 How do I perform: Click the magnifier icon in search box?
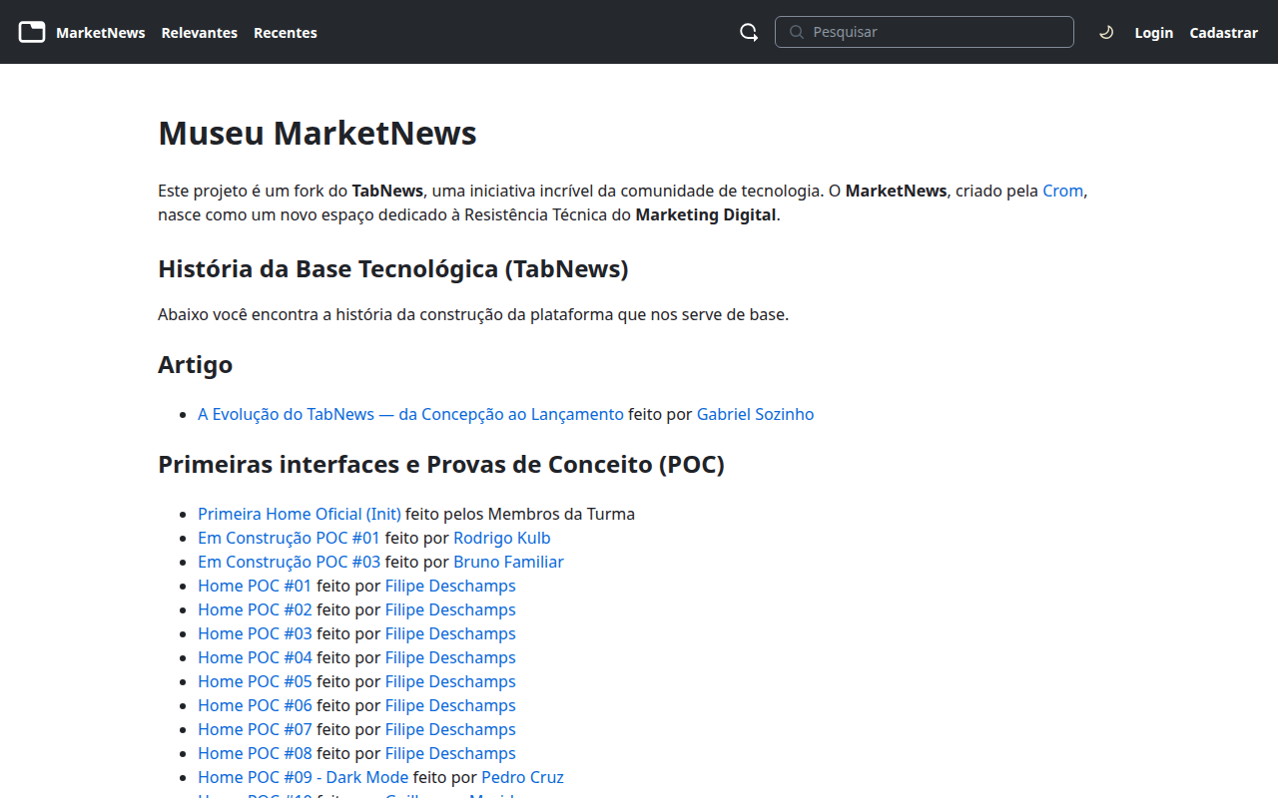(x=797, y=32)
